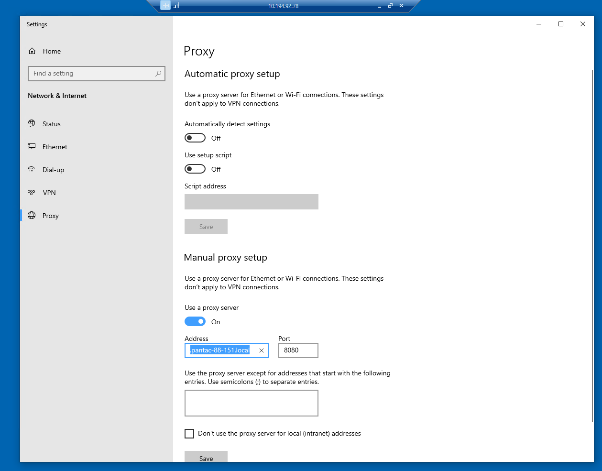Click the Save button under Script address

tap(206, 227)
